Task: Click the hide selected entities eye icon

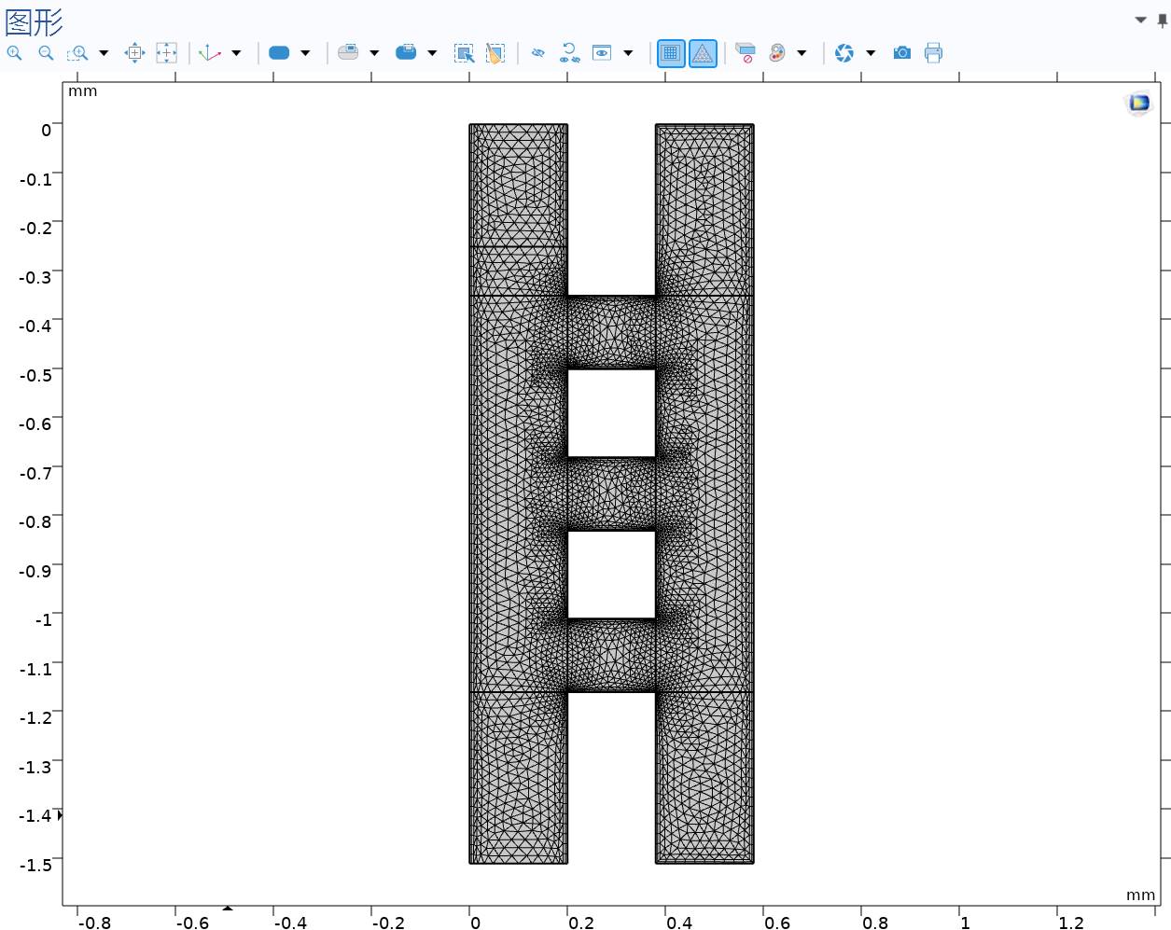Action: [x=537, y=53]
